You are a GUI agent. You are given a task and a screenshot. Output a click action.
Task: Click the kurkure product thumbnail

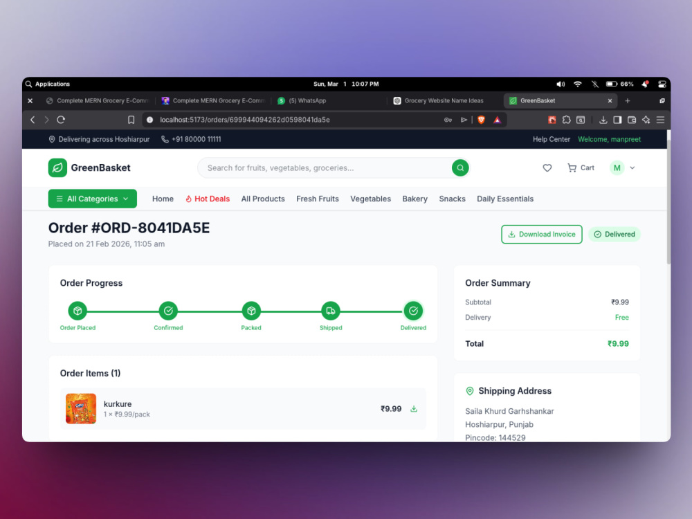tap(81, 409)
